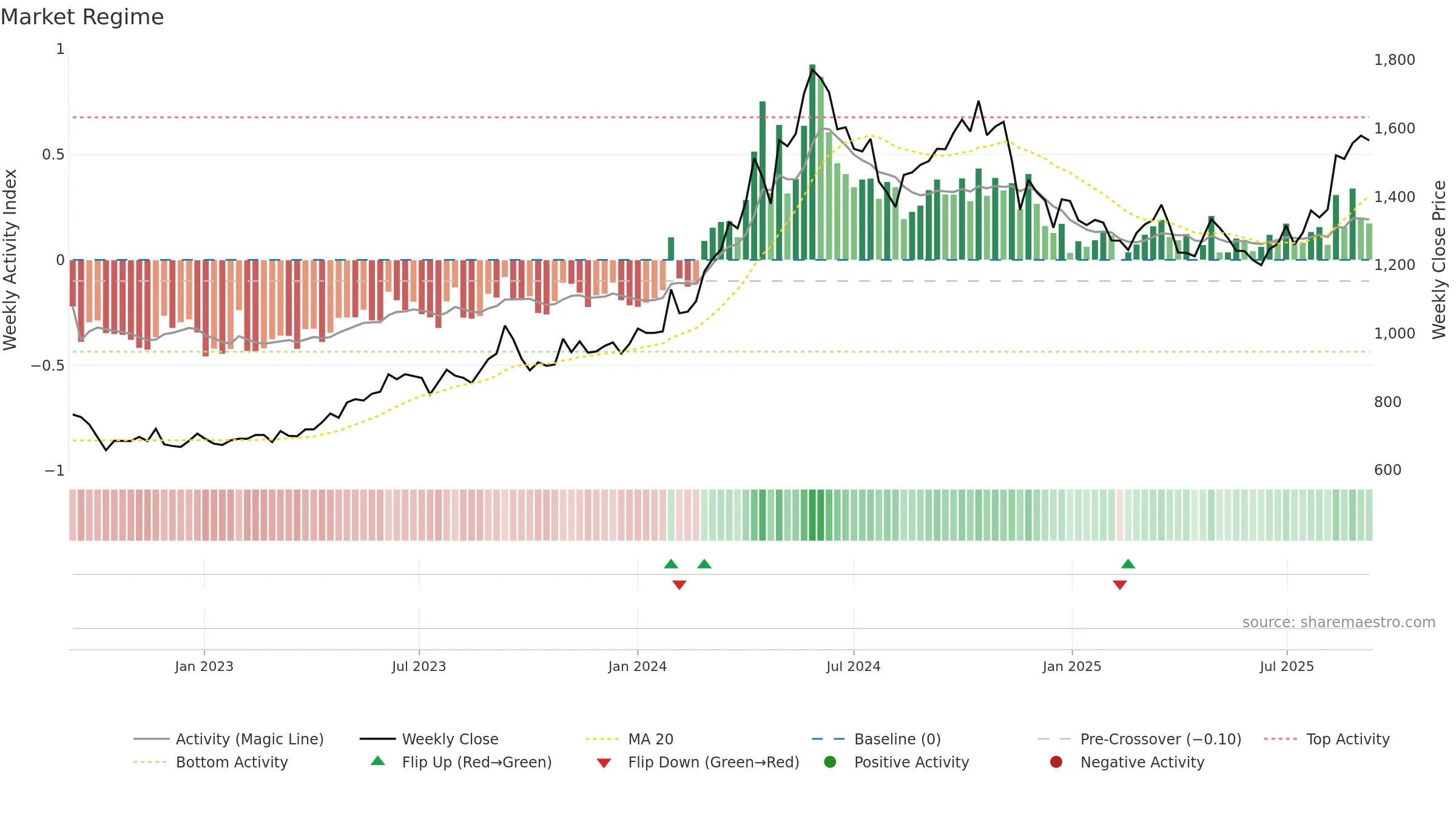Click the 1,000 price axis value
The height and width of the screenshot is (819, 1456).
click(1395, 334)
